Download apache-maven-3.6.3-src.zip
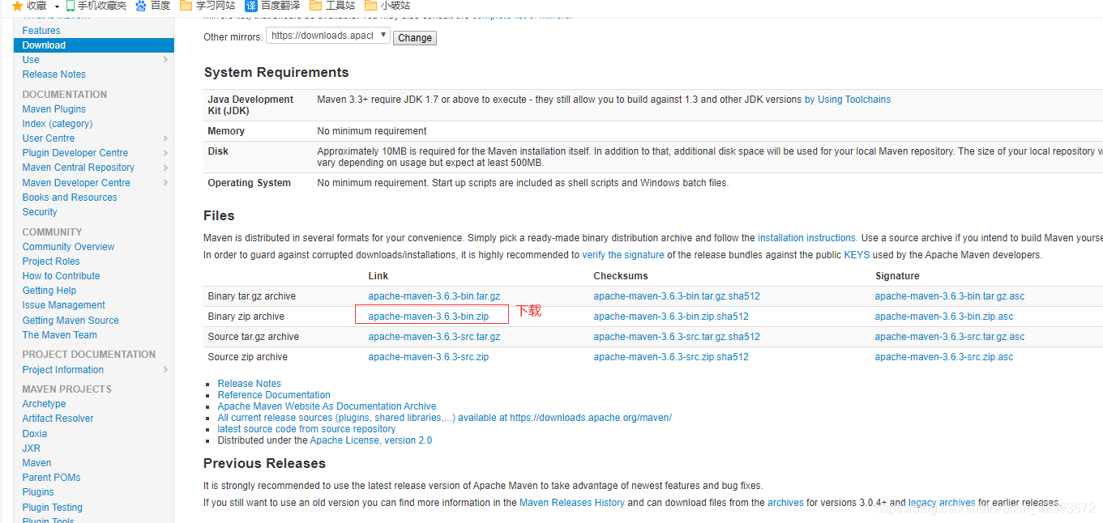This screenshot has width=1103, height=523. (x=429, y=357)
